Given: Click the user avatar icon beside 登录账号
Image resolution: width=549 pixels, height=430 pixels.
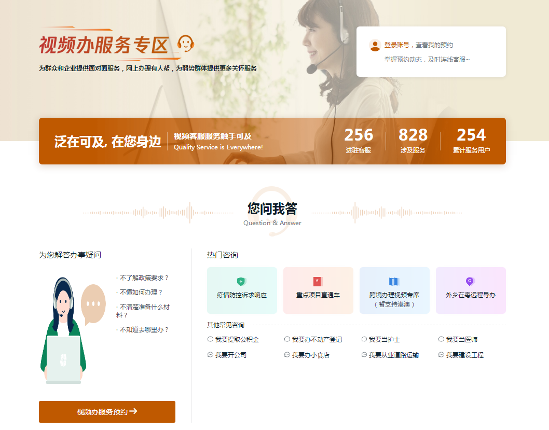Looking at the screenshot, I should (x=375, y=45).
